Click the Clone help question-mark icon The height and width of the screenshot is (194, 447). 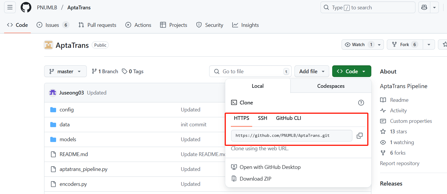click(x=361, y=103)
